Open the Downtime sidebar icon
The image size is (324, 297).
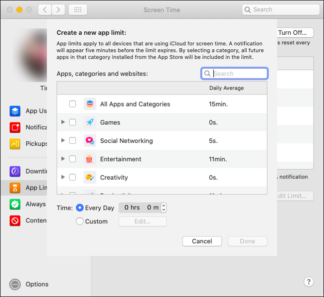(x=15, y=172)
